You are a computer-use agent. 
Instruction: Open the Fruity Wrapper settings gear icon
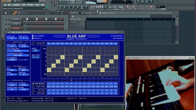click(x=9, y=32)
